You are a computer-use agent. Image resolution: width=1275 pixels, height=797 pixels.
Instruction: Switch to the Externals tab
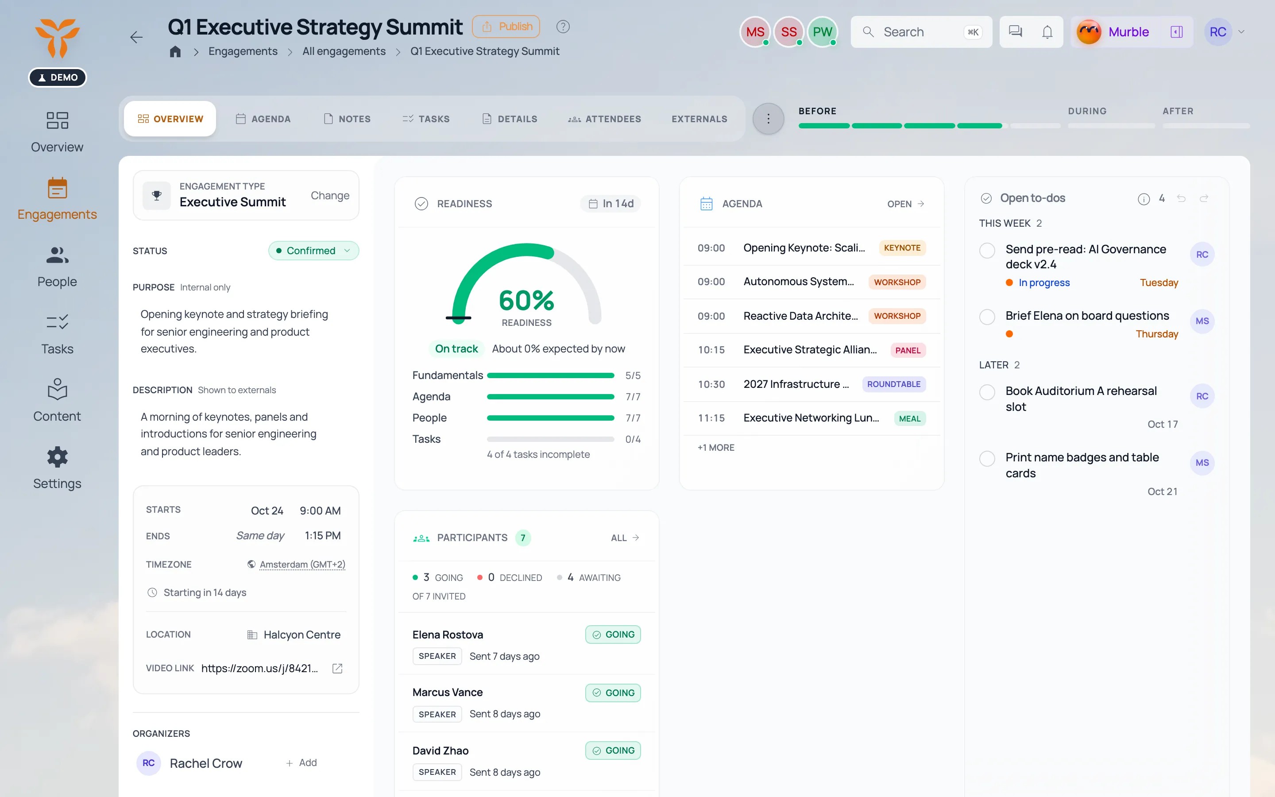(699, 119)
